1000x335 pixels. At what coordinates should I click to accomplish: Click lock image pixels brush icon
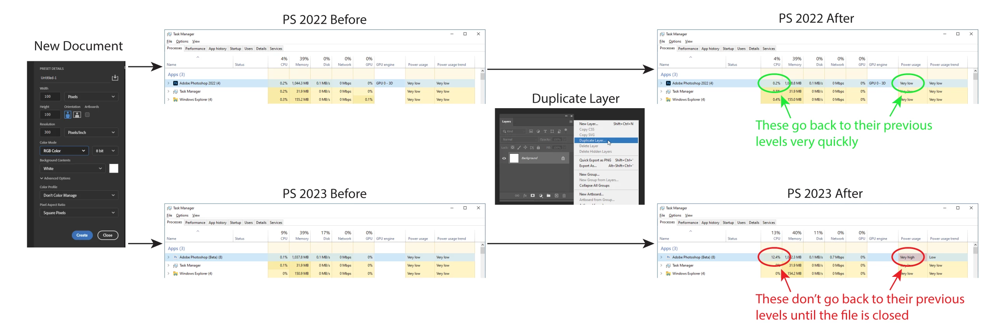coord(519,147)
